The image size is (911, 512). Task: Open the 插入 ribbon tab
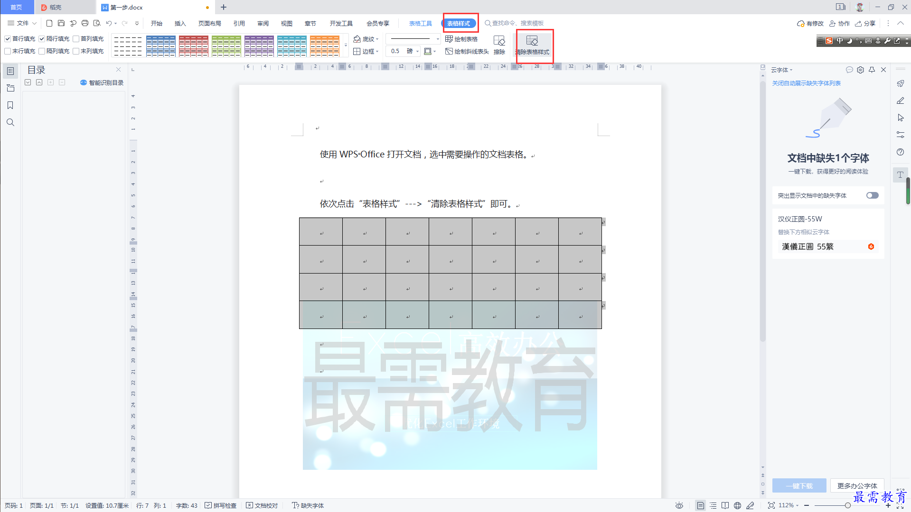[x=180, y=23]
